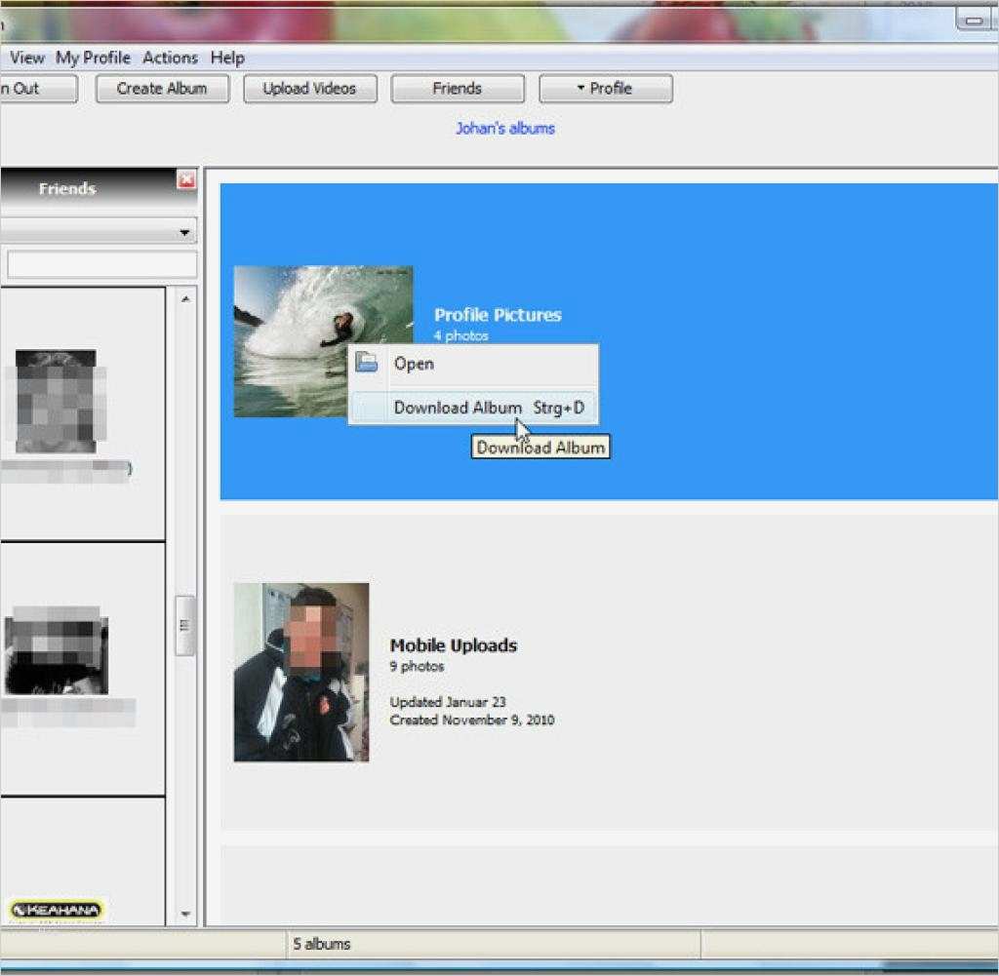Image resolution: width=999 pixels, height=976 pixels.
Task: Click the Friends toolbar button
Action: (x=458, y=89)
